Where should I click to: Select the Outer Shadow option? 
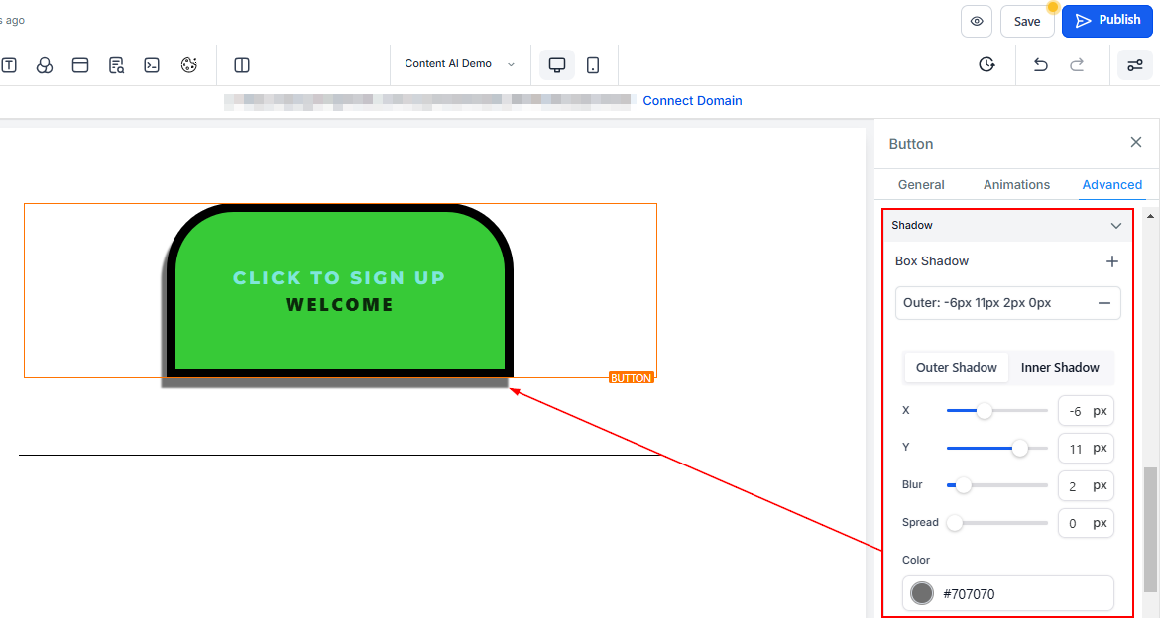956,367
